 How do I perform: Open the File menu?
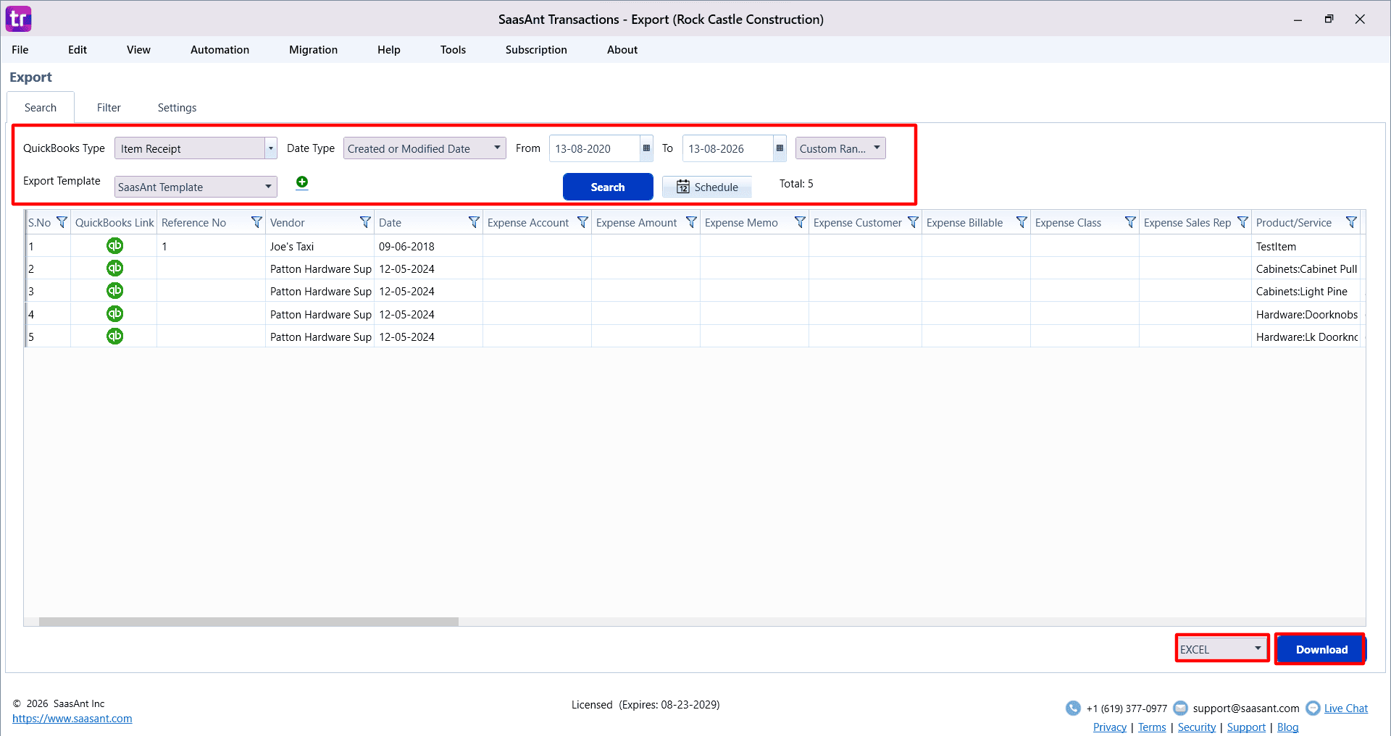pyautogui.click(x=20, y=50)
